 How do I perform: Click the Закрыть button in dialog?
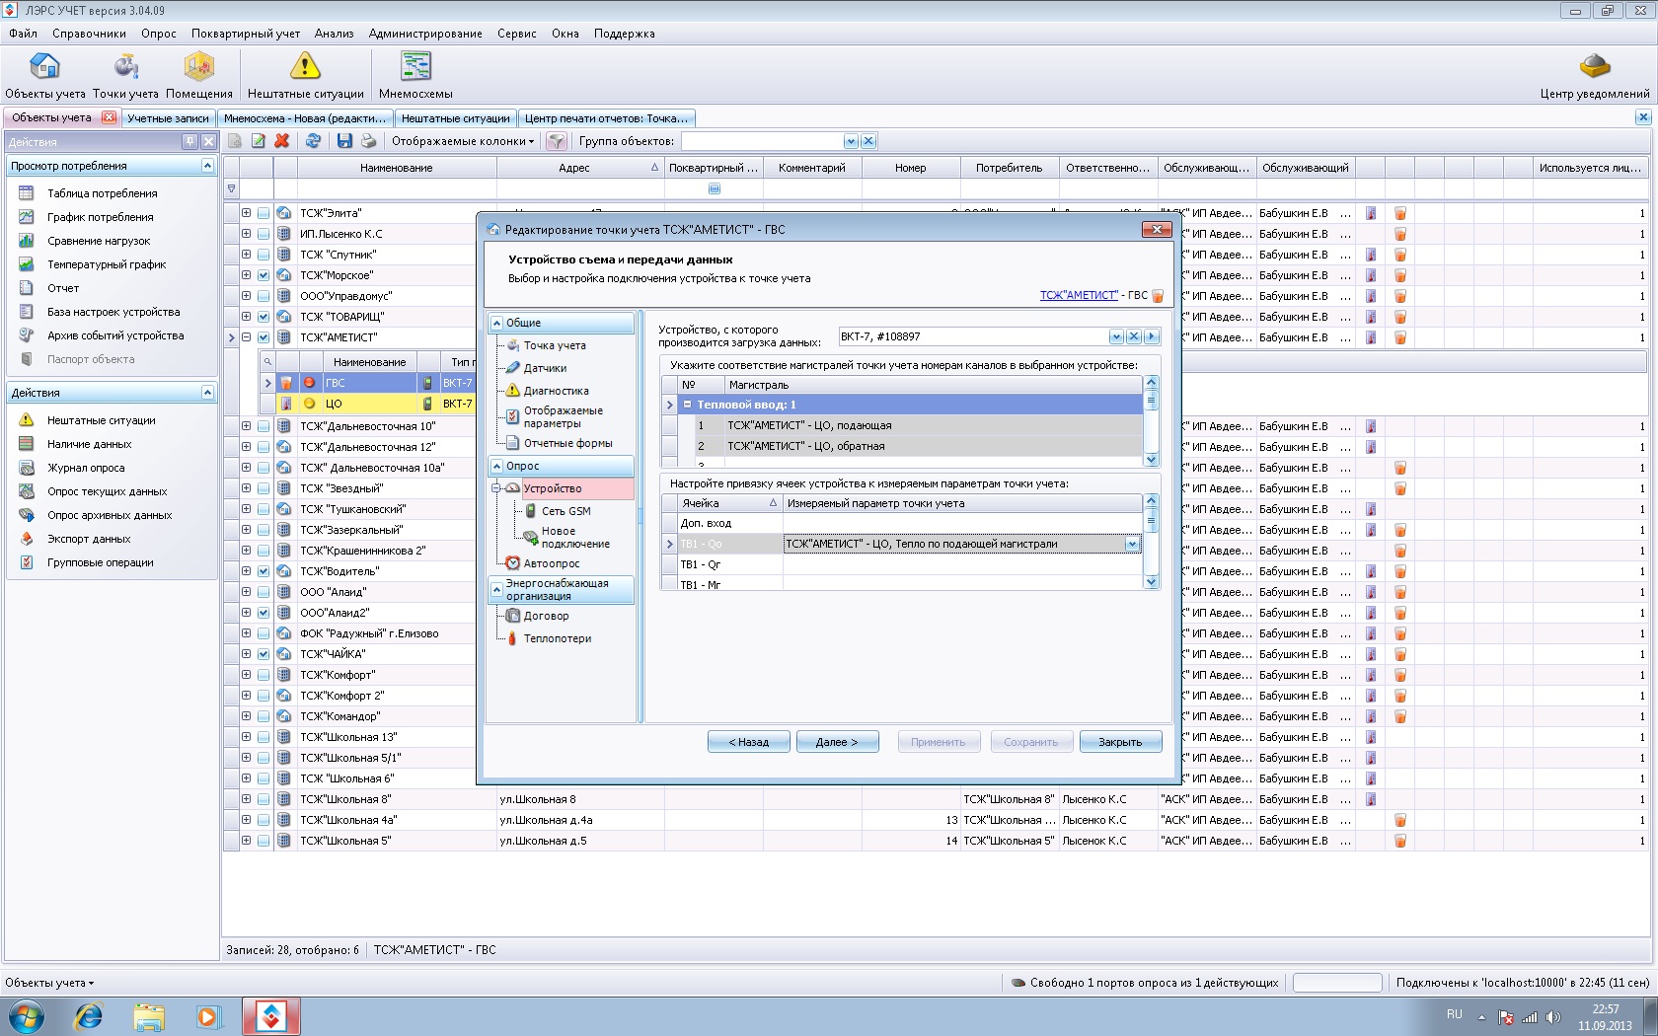[1120, 742]
